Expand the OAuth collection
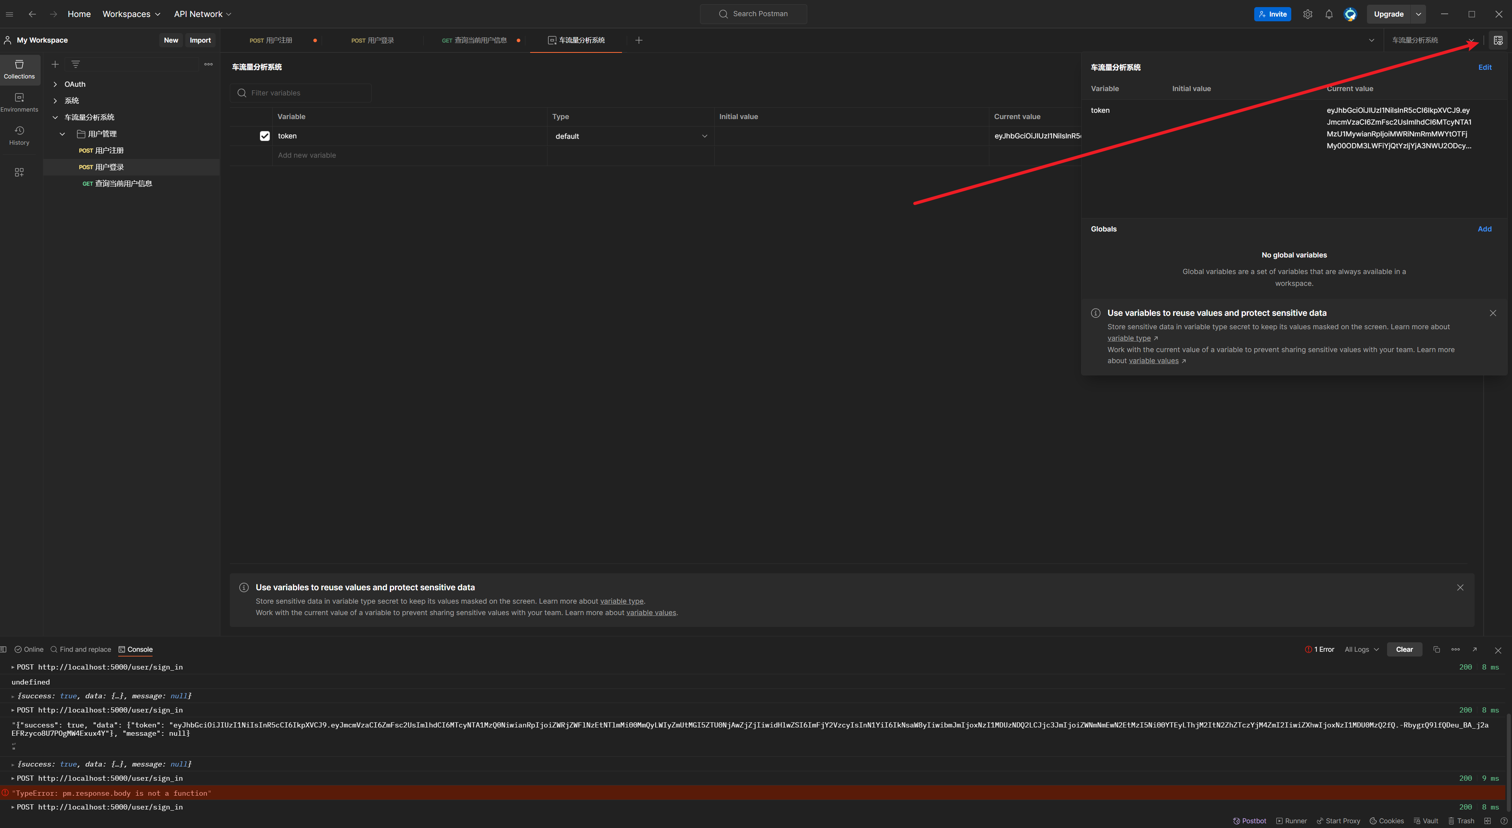 [x=55, y=84]
